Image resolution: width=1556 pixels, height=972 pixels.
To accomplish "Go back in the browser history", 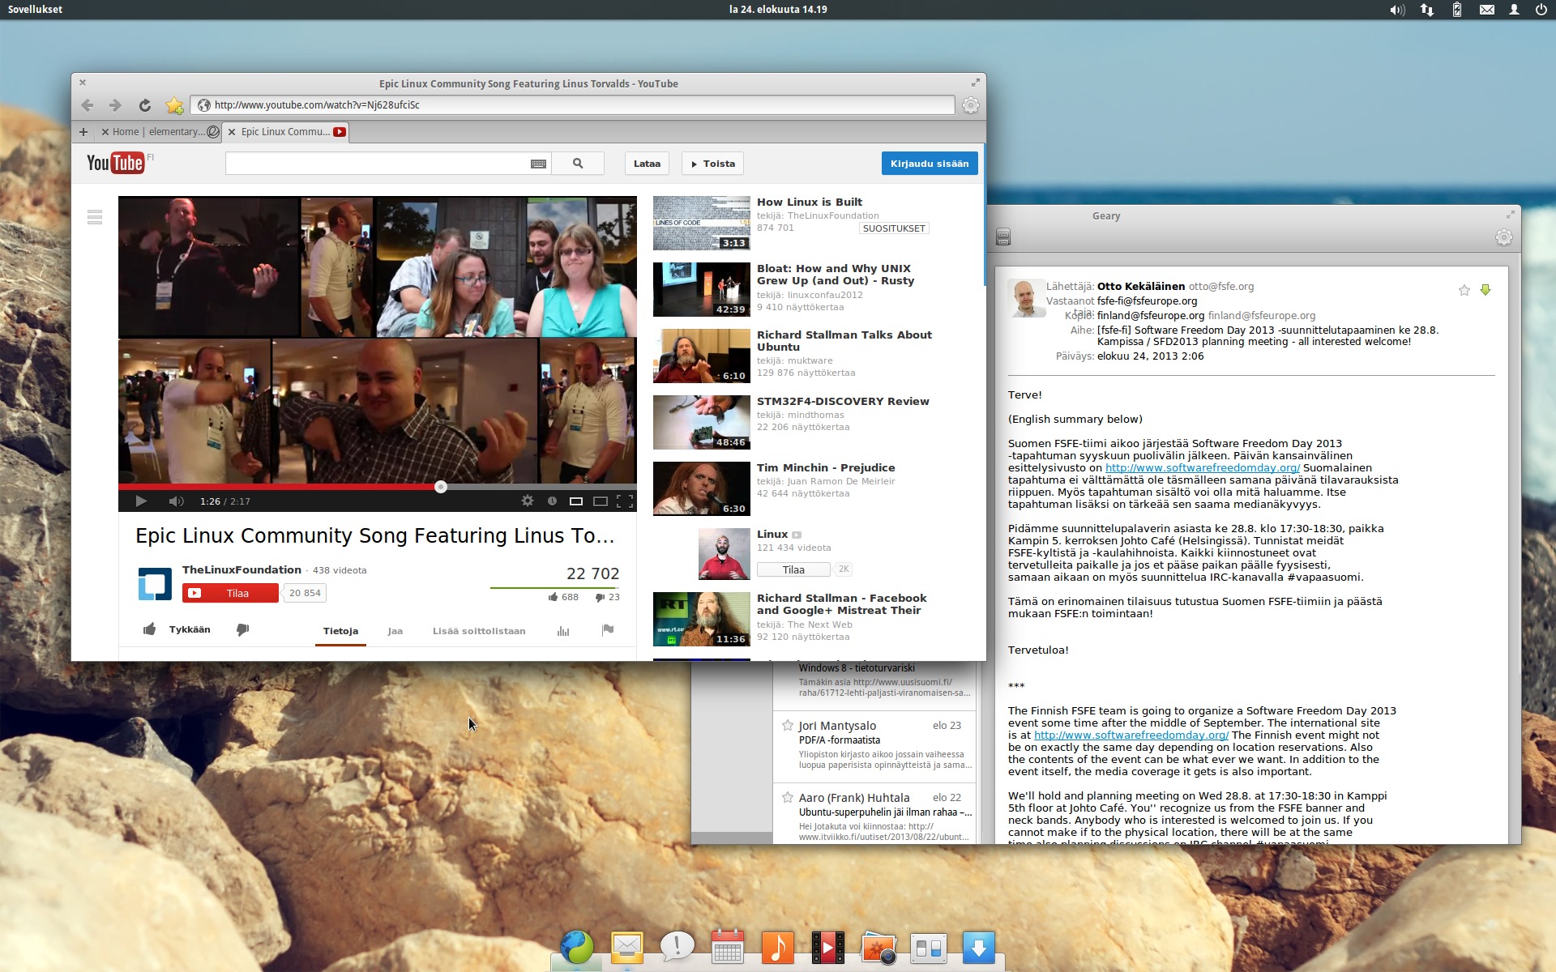I will pyautogui.click(x=88, y=105).
